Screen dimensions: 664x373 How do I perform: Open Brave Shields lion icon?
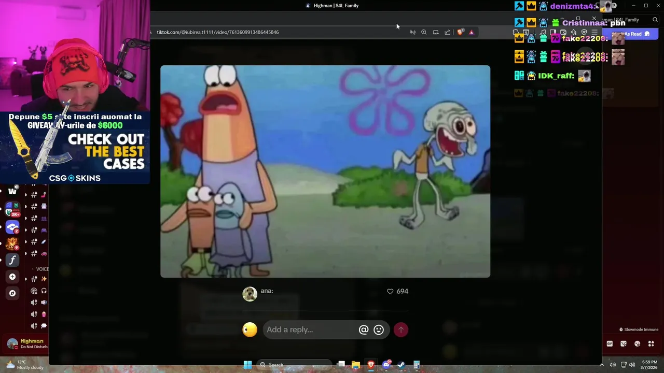[x=460, y=32]
